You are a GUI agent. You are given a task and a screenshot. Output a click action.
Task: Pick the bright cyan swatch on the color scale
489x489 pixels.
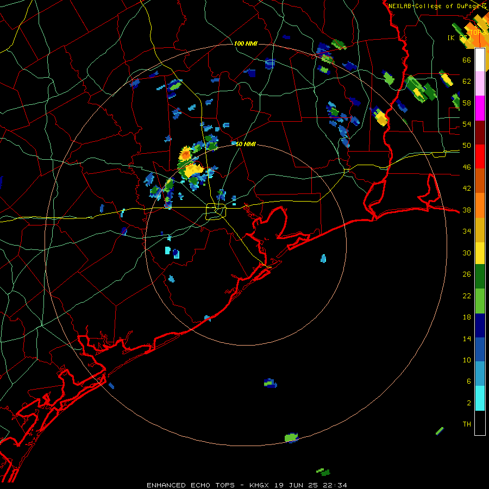[480, 398]
